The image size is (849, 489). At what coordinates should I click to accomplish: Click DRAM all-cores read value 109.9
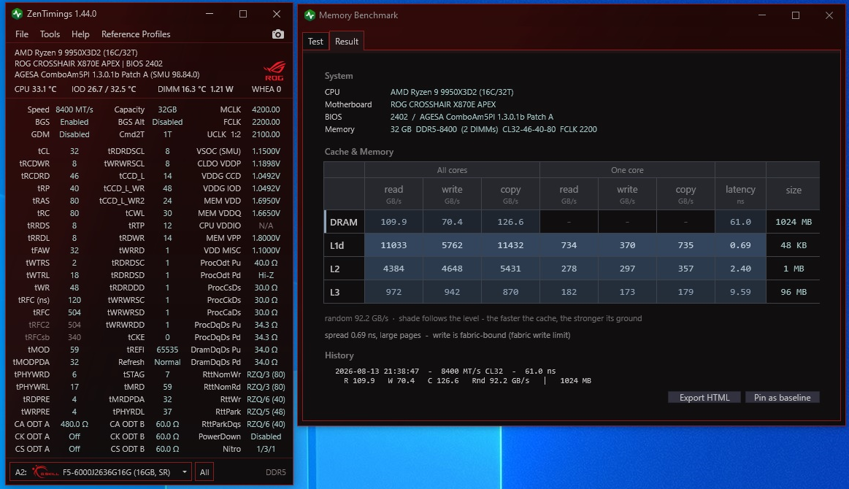tap(393, 222)
